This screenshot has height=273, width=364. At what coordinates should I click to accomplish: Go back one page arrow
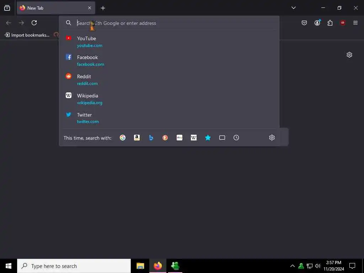9,23
